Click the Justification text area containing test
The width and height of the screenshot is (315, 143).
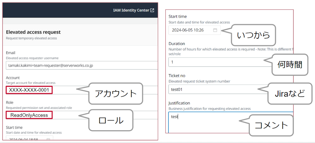point(230,122)
